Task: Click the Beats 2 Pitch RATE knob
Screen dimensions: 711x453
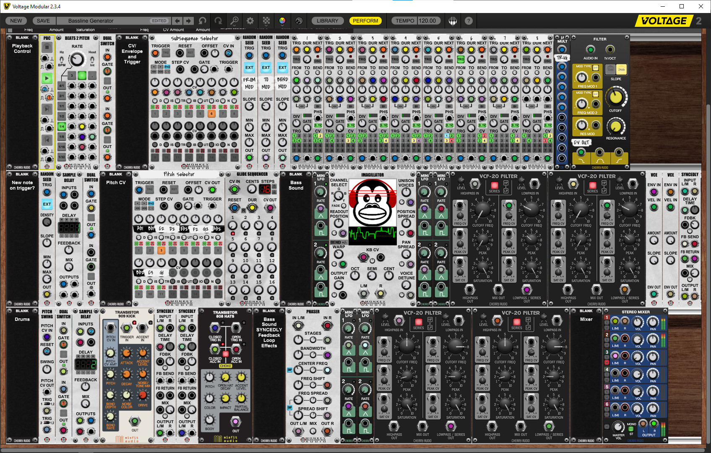Action: point(77,59)
